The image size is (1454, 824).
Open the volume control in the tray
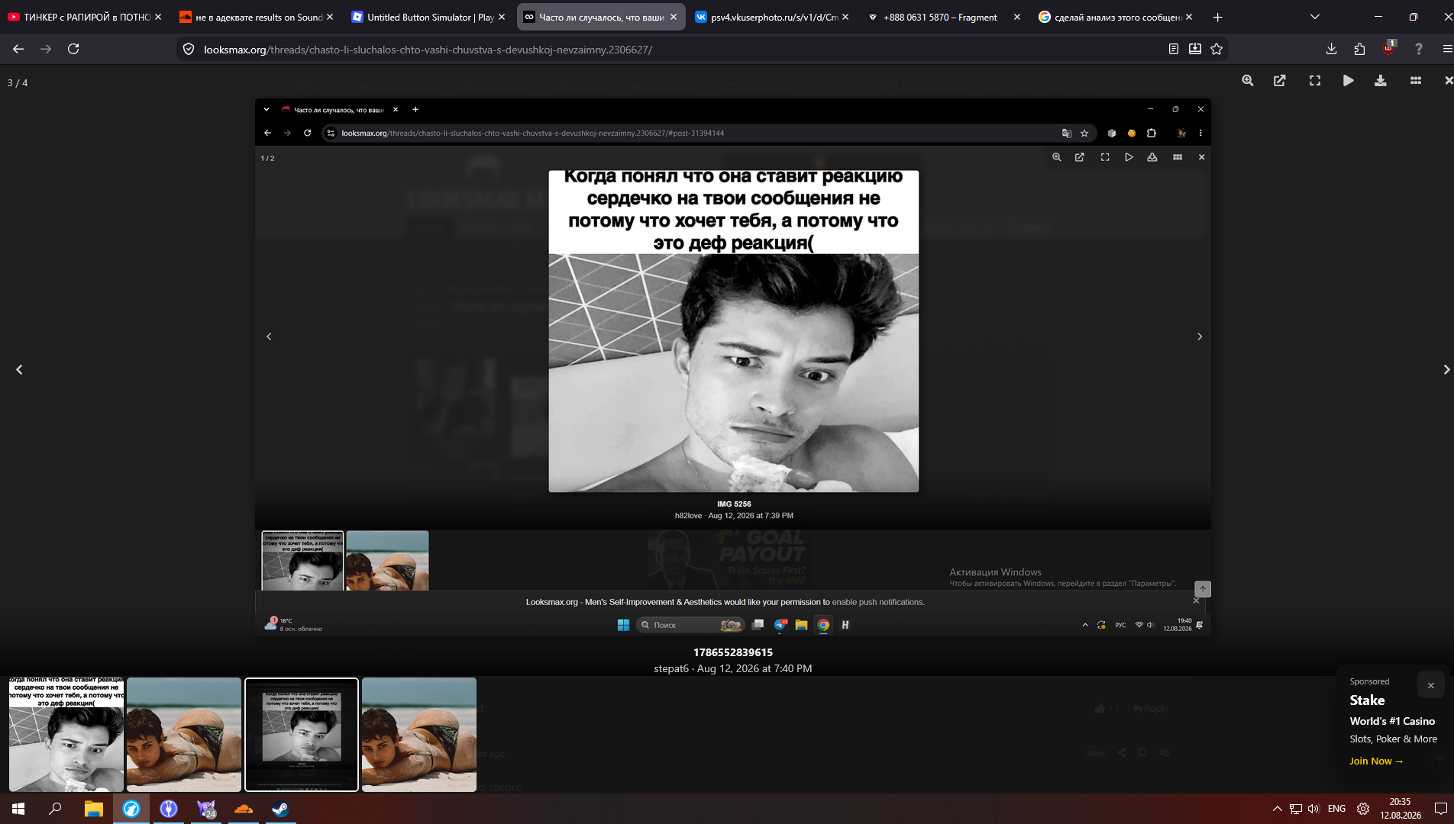[x=1313, y=809]
